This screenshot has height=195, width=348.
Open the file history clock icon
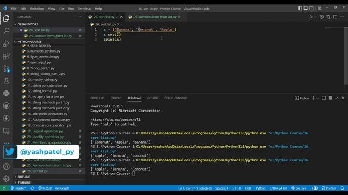[321, 17]
